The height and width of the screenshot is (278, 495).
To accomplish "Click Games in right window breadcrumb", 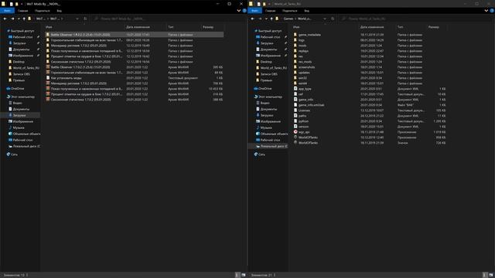I will (x=288, y=19).
